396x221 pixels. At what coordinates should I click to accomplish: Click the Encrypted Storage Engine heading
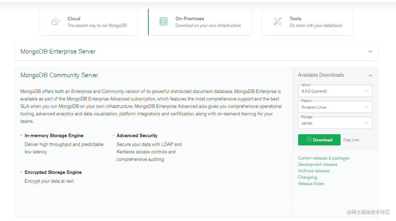tap(53, 172)
